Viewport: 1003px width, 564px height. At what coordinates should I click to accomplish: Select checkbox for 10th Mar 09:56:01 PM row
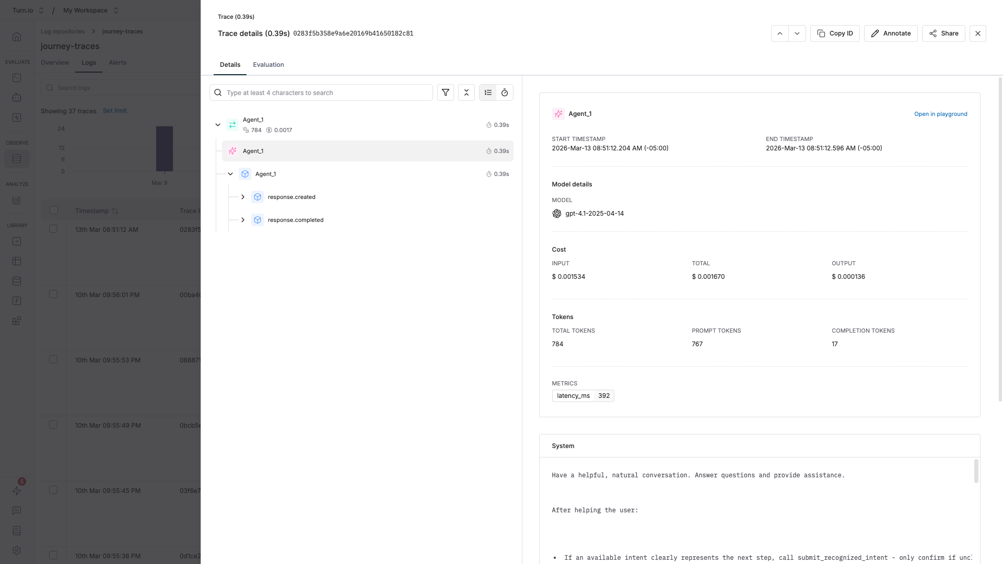53,294
